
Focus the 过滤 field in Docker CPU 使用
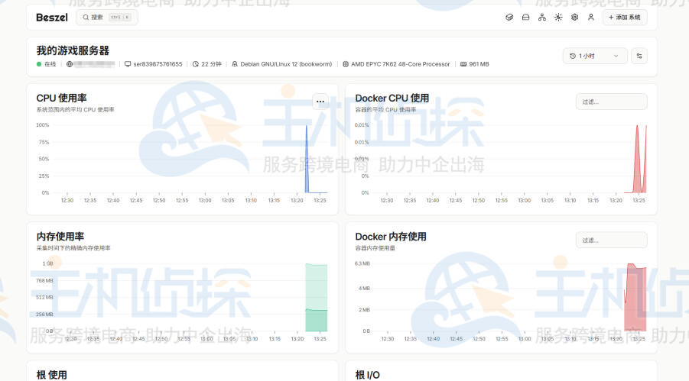click(611, 102)
